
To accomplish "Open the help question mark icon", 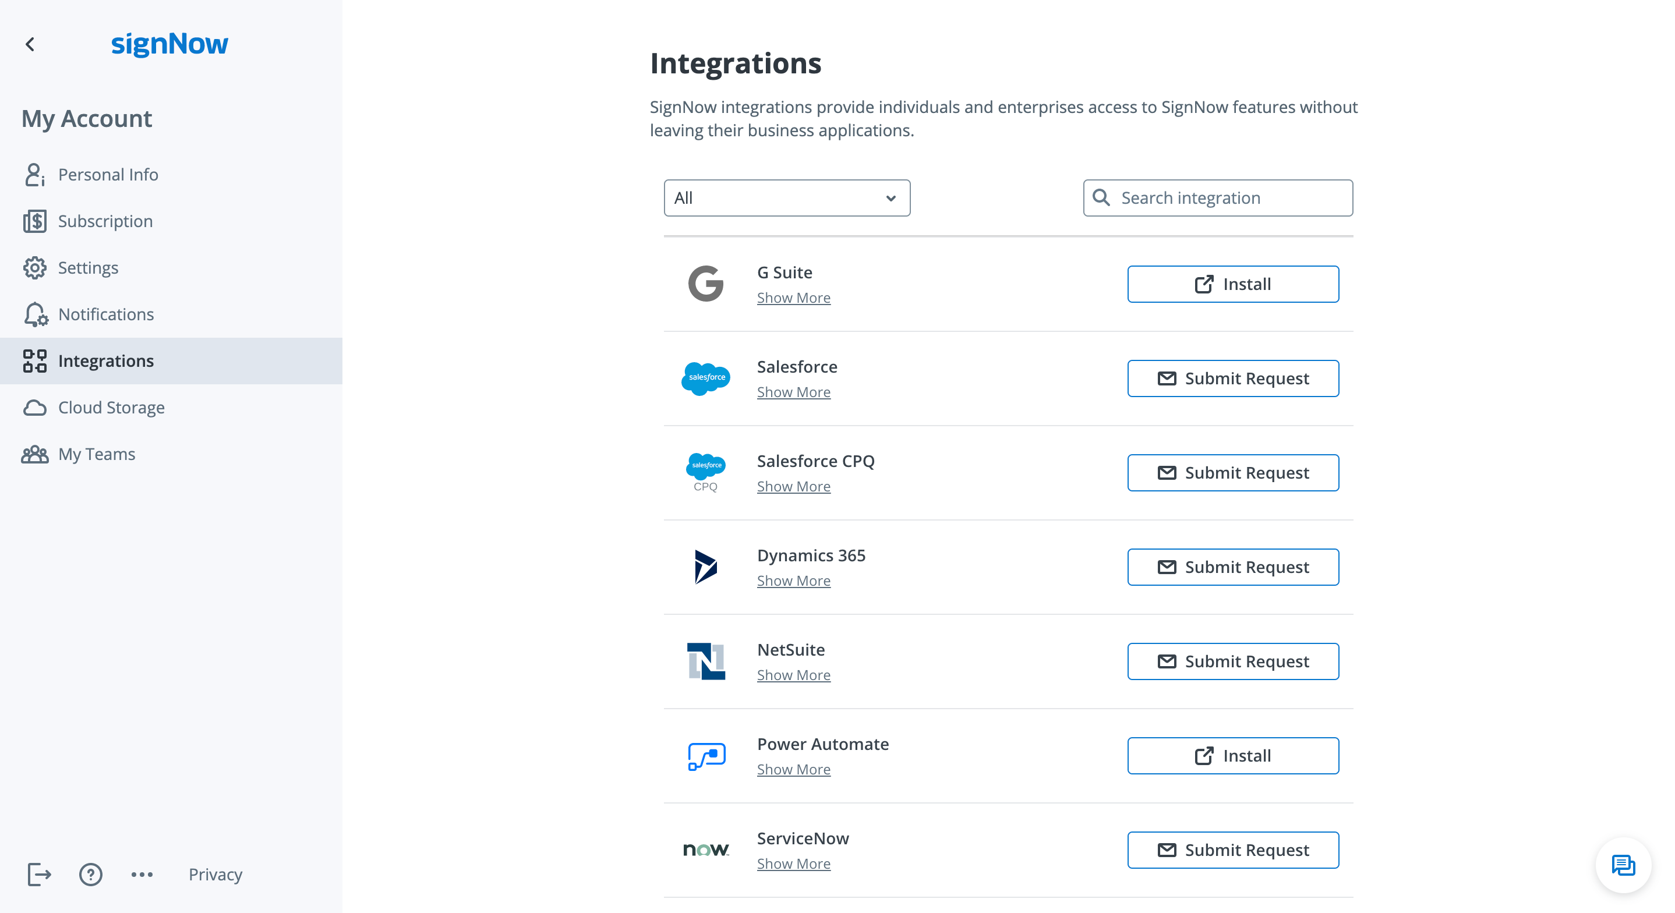I will [x=90, y=874].
